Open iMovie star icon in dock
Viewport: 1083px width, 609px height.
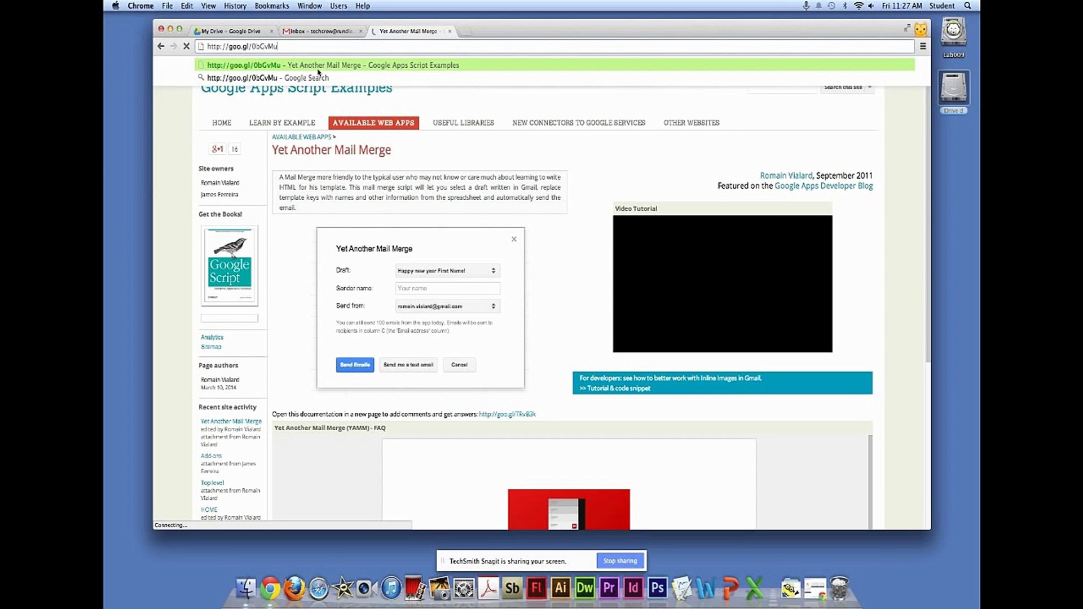pos(342,589)
